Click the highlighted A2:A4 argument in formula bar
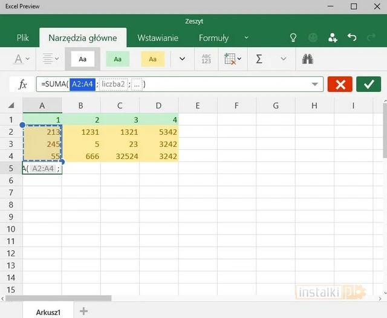The height and width of the screenshot is (318, 387). 82,84
